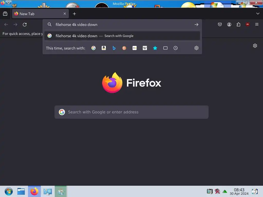
Task: Click the Search with Google page field
Action: (x=131, y=112)
